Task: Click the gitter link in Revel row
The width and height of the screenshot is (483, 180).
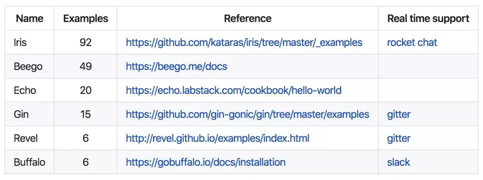Action: [398, 138]
